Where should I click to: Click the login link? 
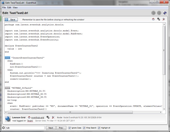point(30,121)
